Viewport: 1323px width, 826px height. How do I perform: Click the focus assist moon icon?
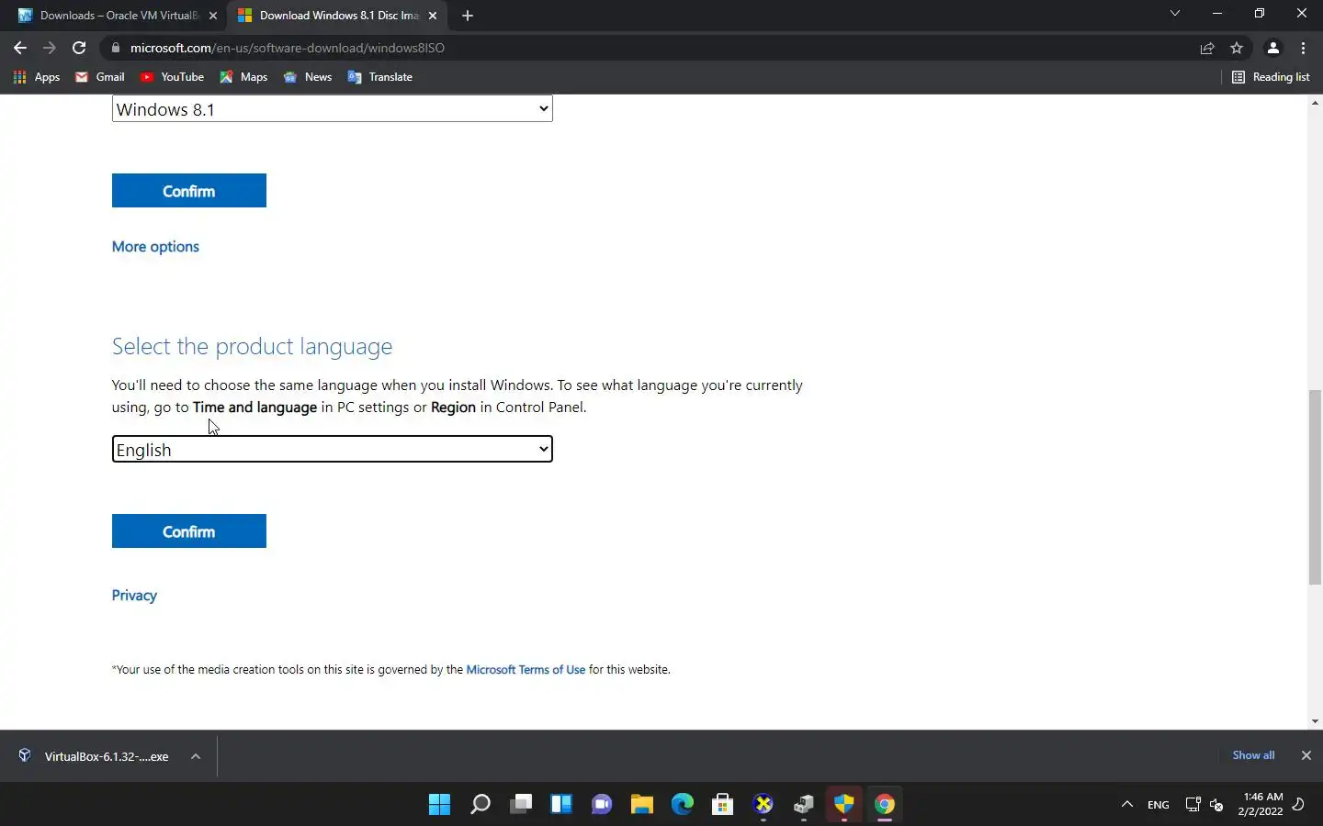pyautogui.click(x=1299, y=805)
